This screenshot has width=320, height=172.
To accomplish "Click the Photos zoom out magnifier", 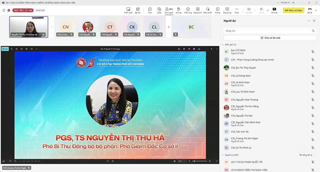I will tap(189, 161).
